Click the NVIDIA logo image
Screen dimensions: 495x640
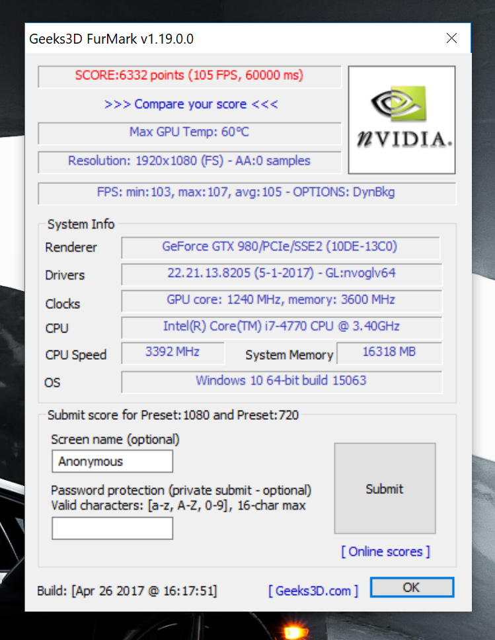(402, 120)
